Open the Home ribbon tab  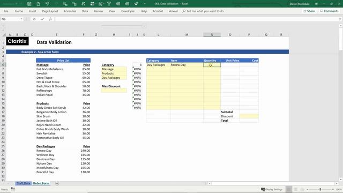tap(19, 11)
